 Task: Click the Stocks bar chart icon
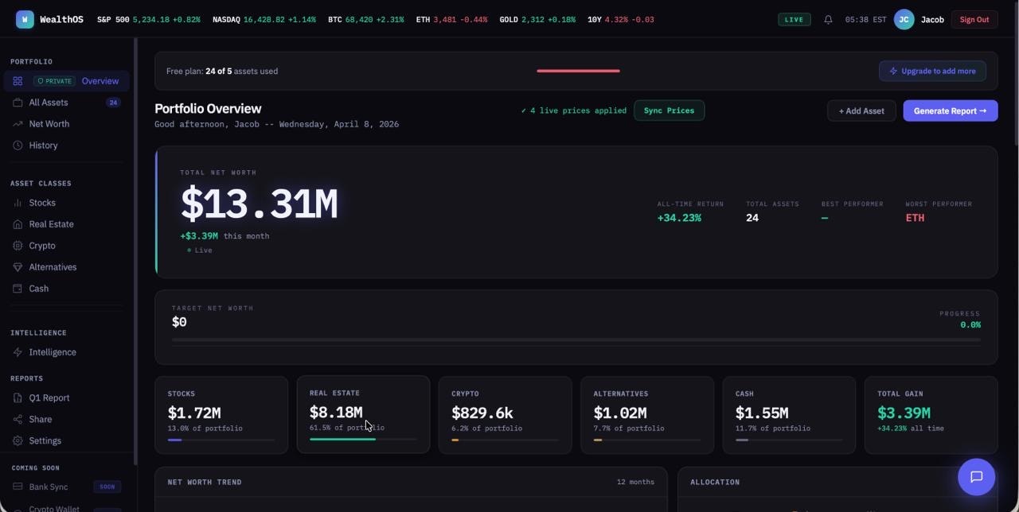coord(18,203)
